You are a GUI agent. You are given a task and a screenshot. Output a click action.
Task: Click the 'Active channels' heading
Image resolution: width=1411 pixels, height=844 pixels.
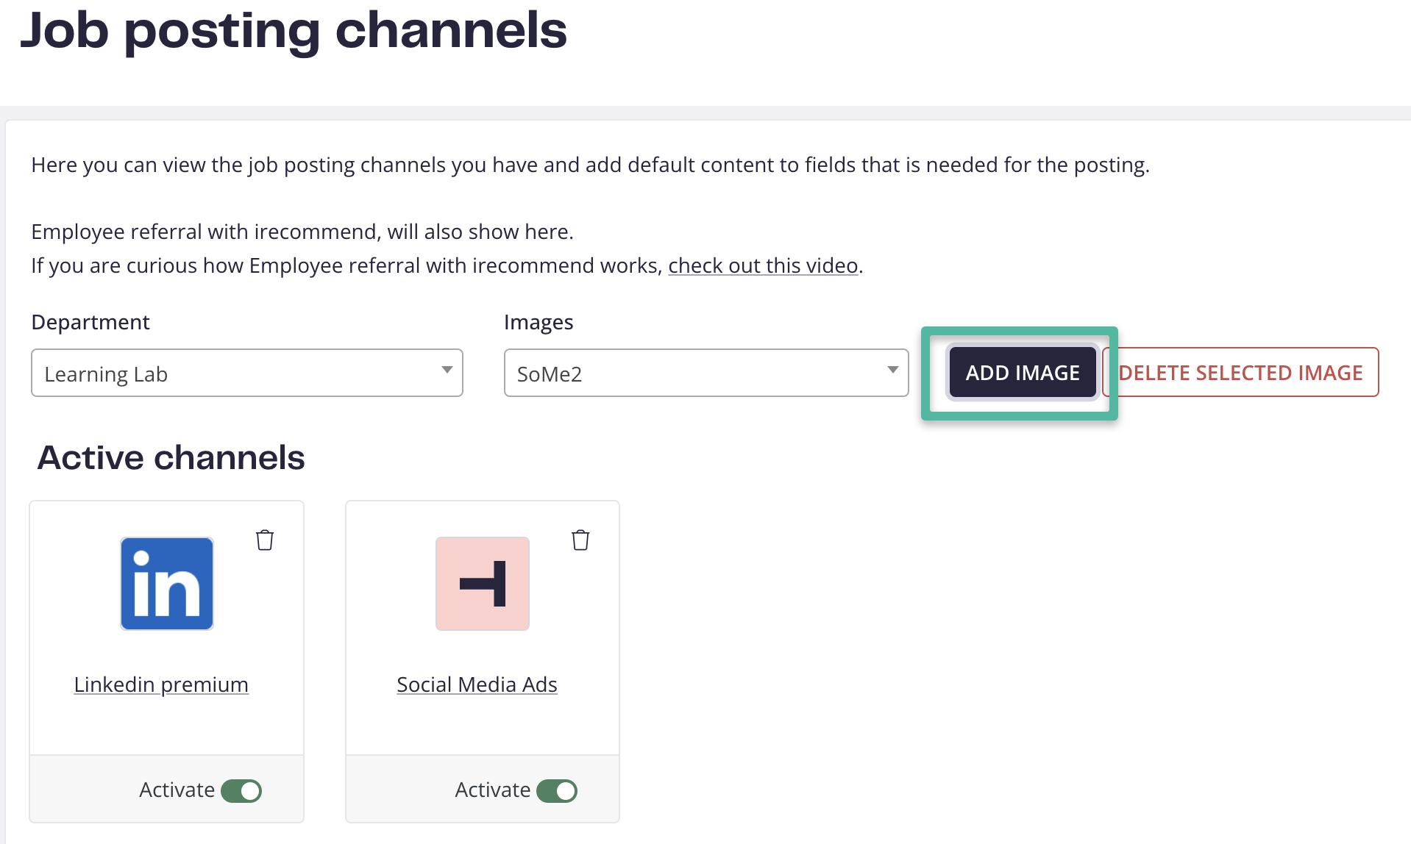tap(171, 457)
